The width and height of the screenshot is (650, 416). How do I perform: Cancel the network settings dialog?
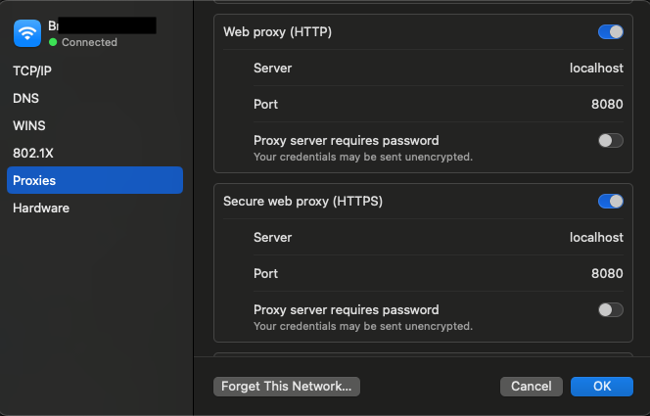[x=531, y=387]
